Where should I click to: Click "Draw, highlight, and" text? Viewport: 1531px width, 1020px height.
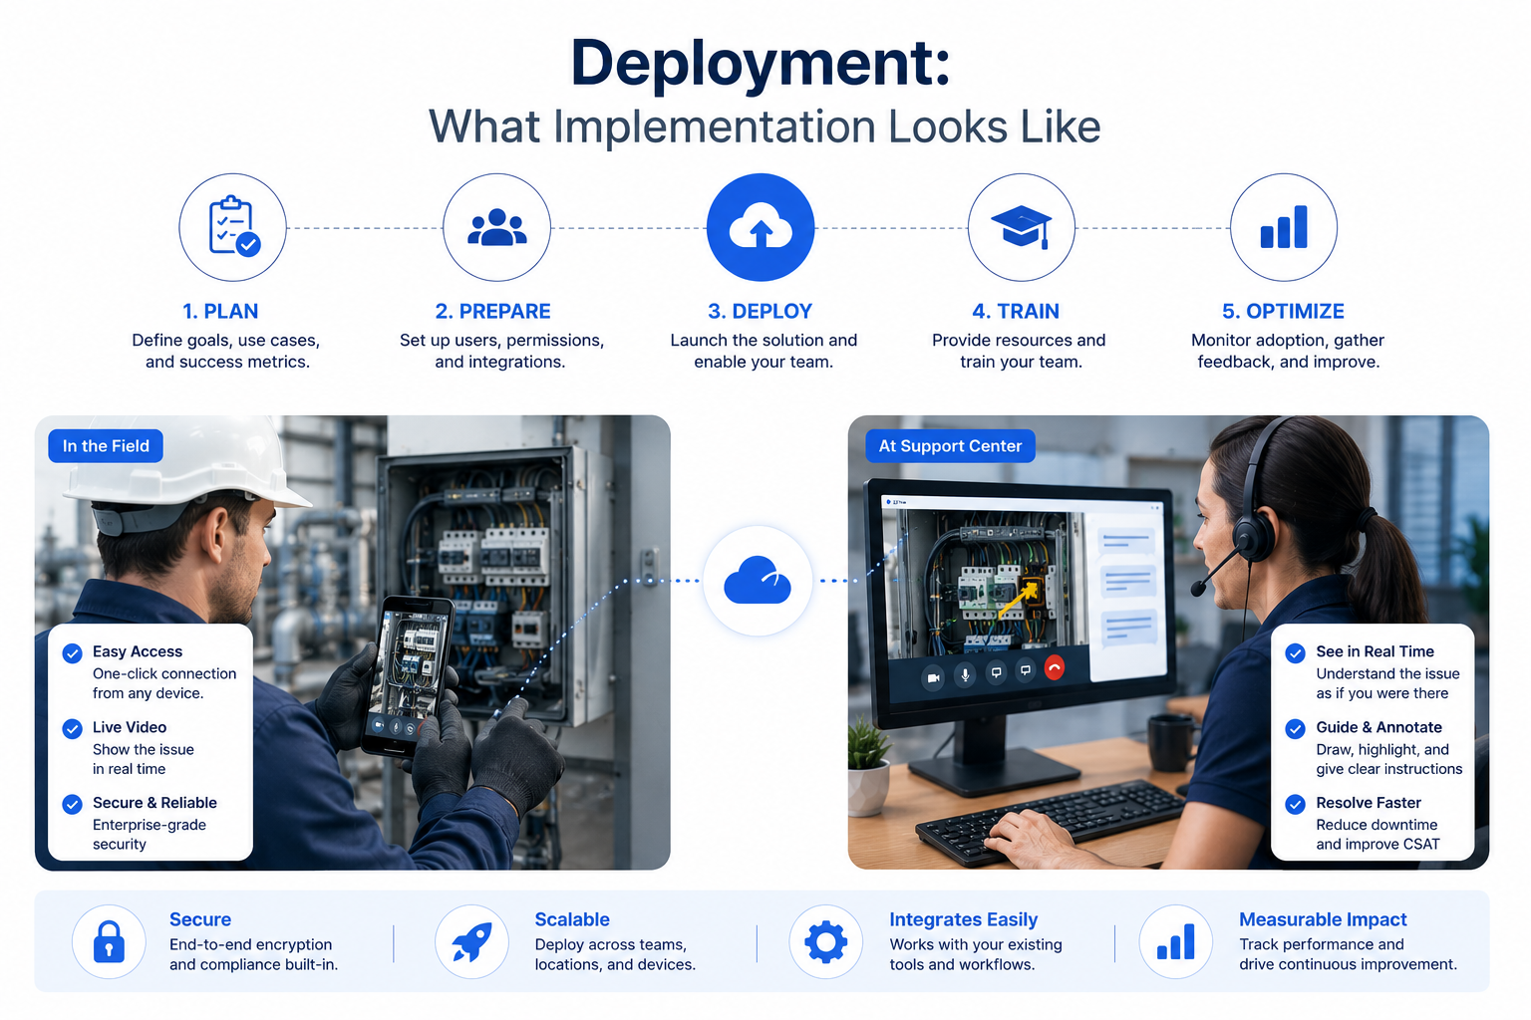[x=1382, y=750]
